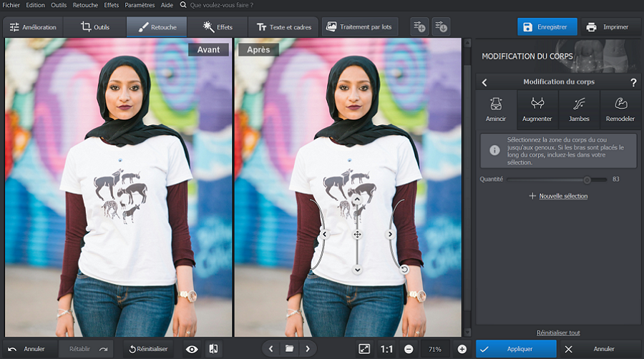The width and height of the screenshot is (644, 359).
Task: Select the Remodeler reshaping tool
Action: coord(620,109)
